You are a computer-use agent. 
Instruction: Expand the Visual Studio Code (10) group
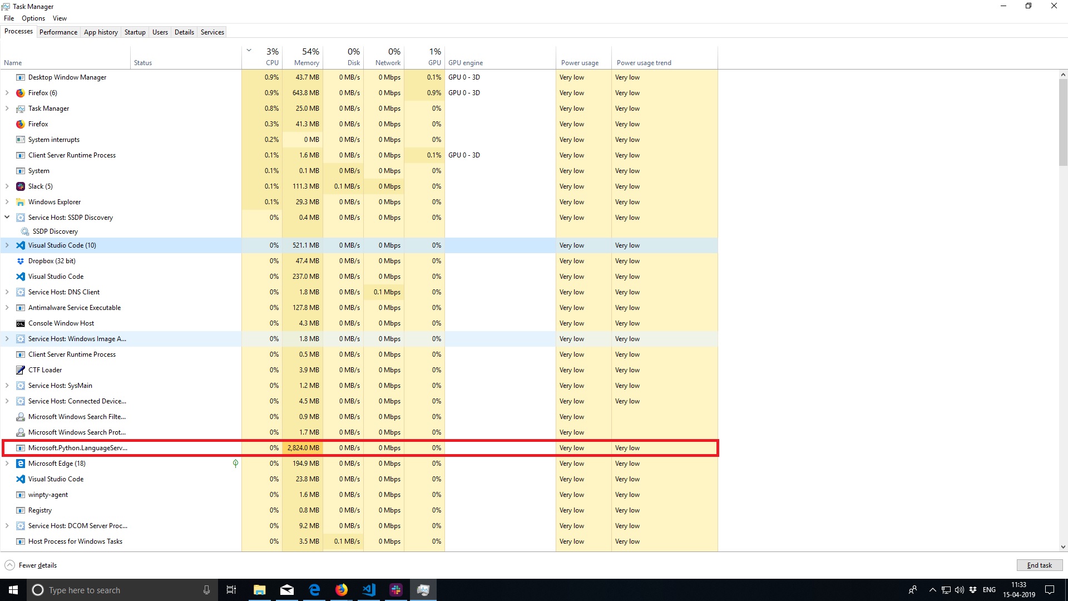(7, 245)
